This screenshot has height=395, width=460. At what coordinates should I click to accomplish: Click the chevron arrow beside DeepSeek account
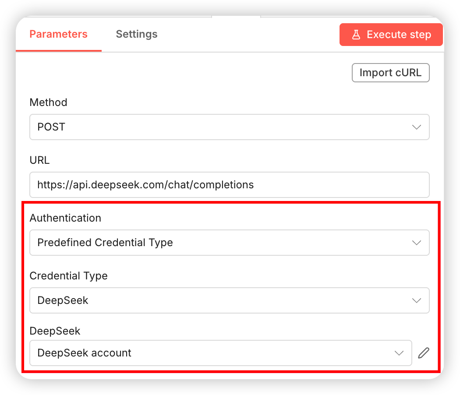tap(399, 353)
